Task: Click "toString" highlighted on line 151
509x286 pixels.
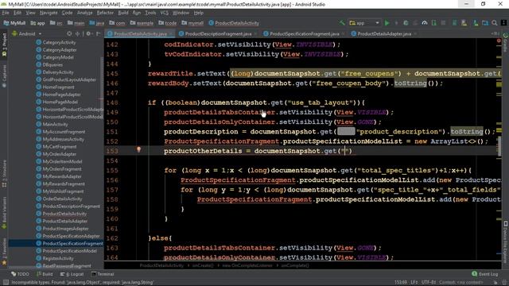Action: click(x=467, y=132)
